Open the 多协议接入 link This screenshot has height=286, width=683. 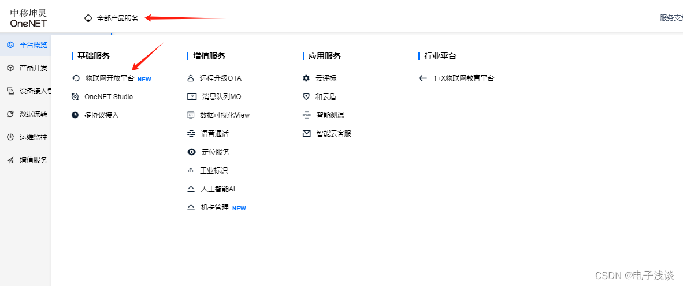(x=102, y=115)
